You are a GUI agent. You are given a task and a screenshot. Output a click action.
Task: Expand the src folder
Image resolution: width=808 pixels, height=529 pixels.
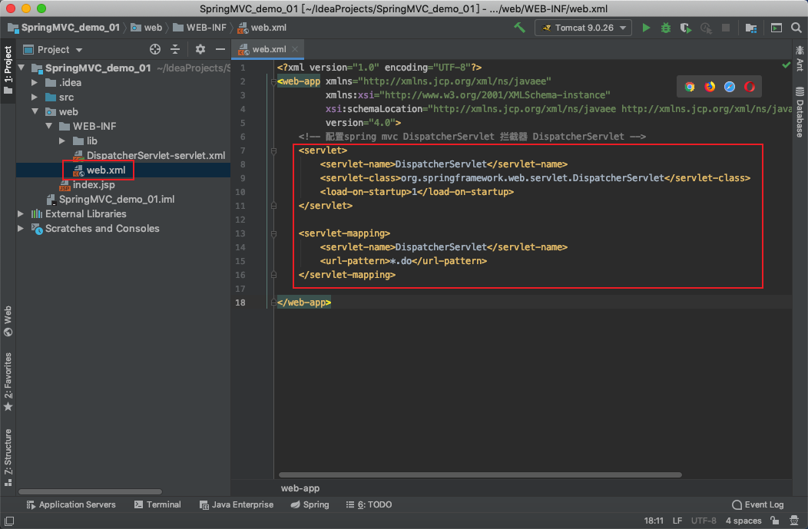35,97
